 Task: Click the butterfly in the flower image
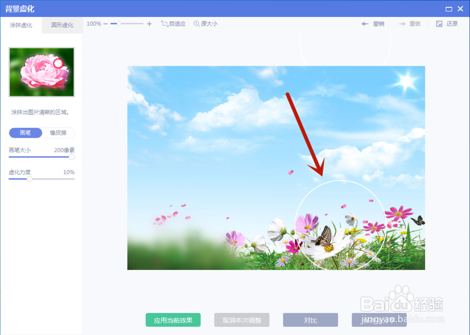pyautogui.click(x=323, y=236)
